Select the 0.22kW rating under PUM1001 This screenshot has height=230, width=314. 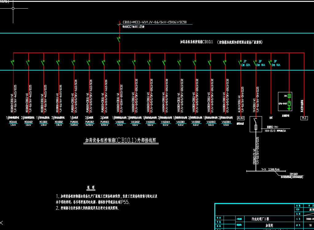74,125
